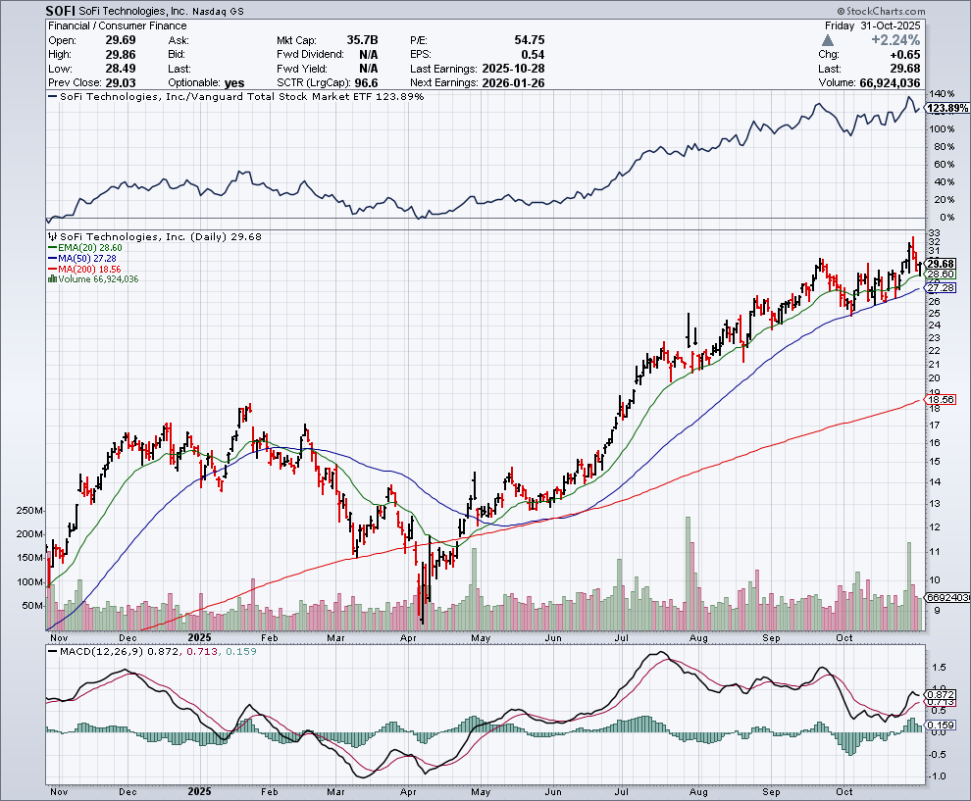Click 'SoFi Technologies, Inc. (Daily) 29.68' title
Viewport: 971px width, 801px height.
pos(155,236)
